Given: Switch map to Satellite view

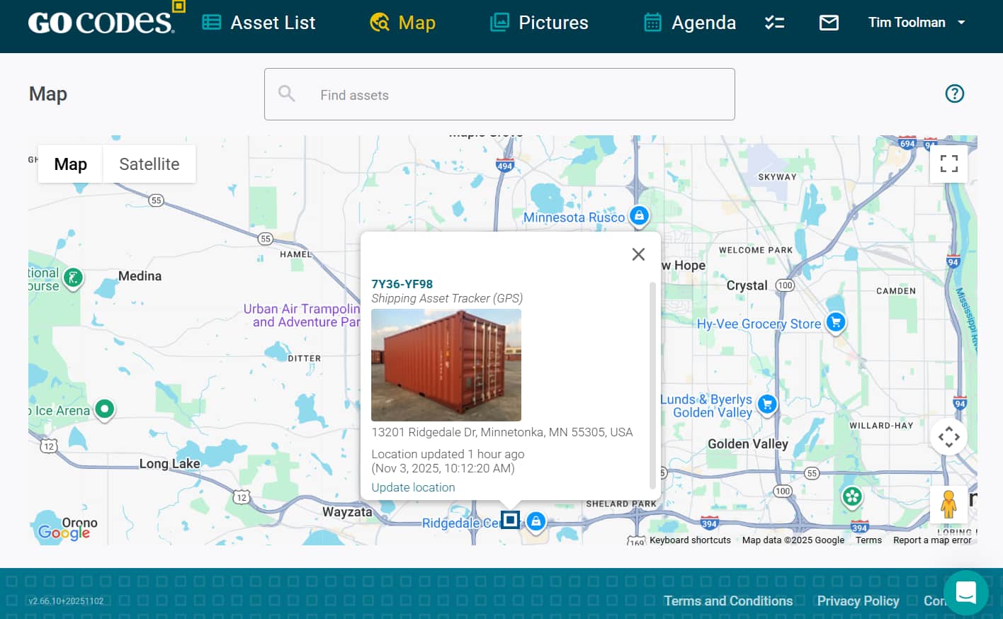Looking at the screenshot, I should coord(149,164).
